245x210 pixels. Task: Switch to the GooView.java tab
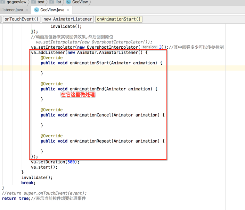pos(52,10)
